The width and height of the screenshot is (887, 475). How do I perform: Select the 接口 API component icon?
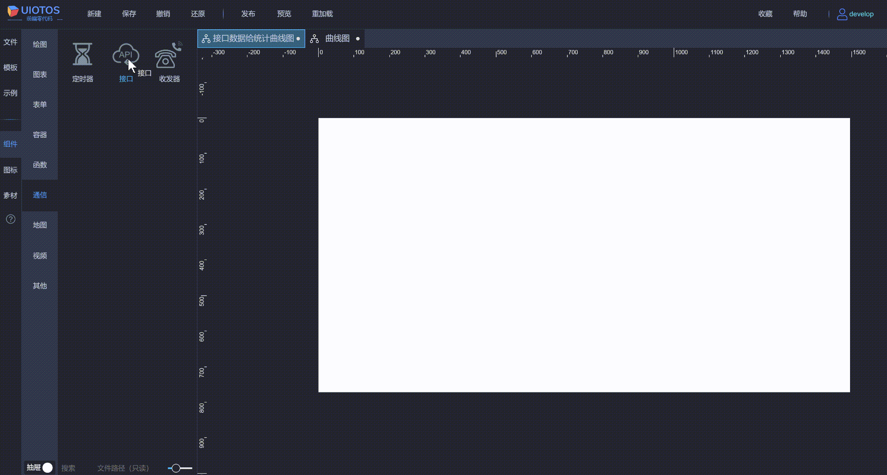[x=126, y=54]
